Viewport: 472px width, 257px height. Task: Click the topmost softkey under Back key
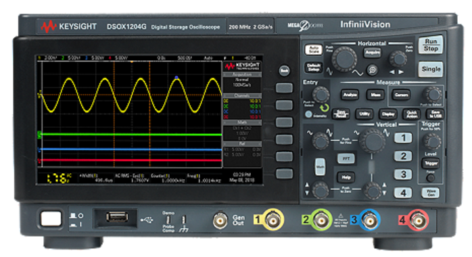coord(284,88)
